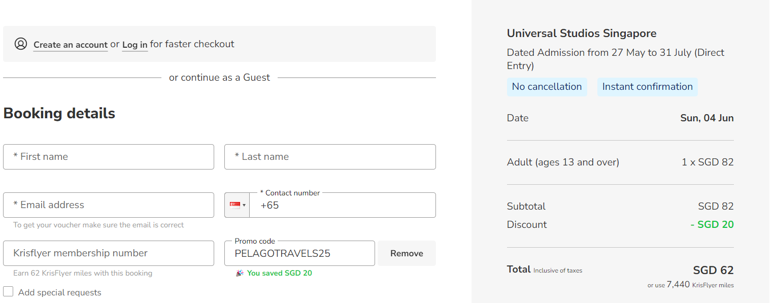Click the Krisflyer membership number field

click(x=108, y=253)
